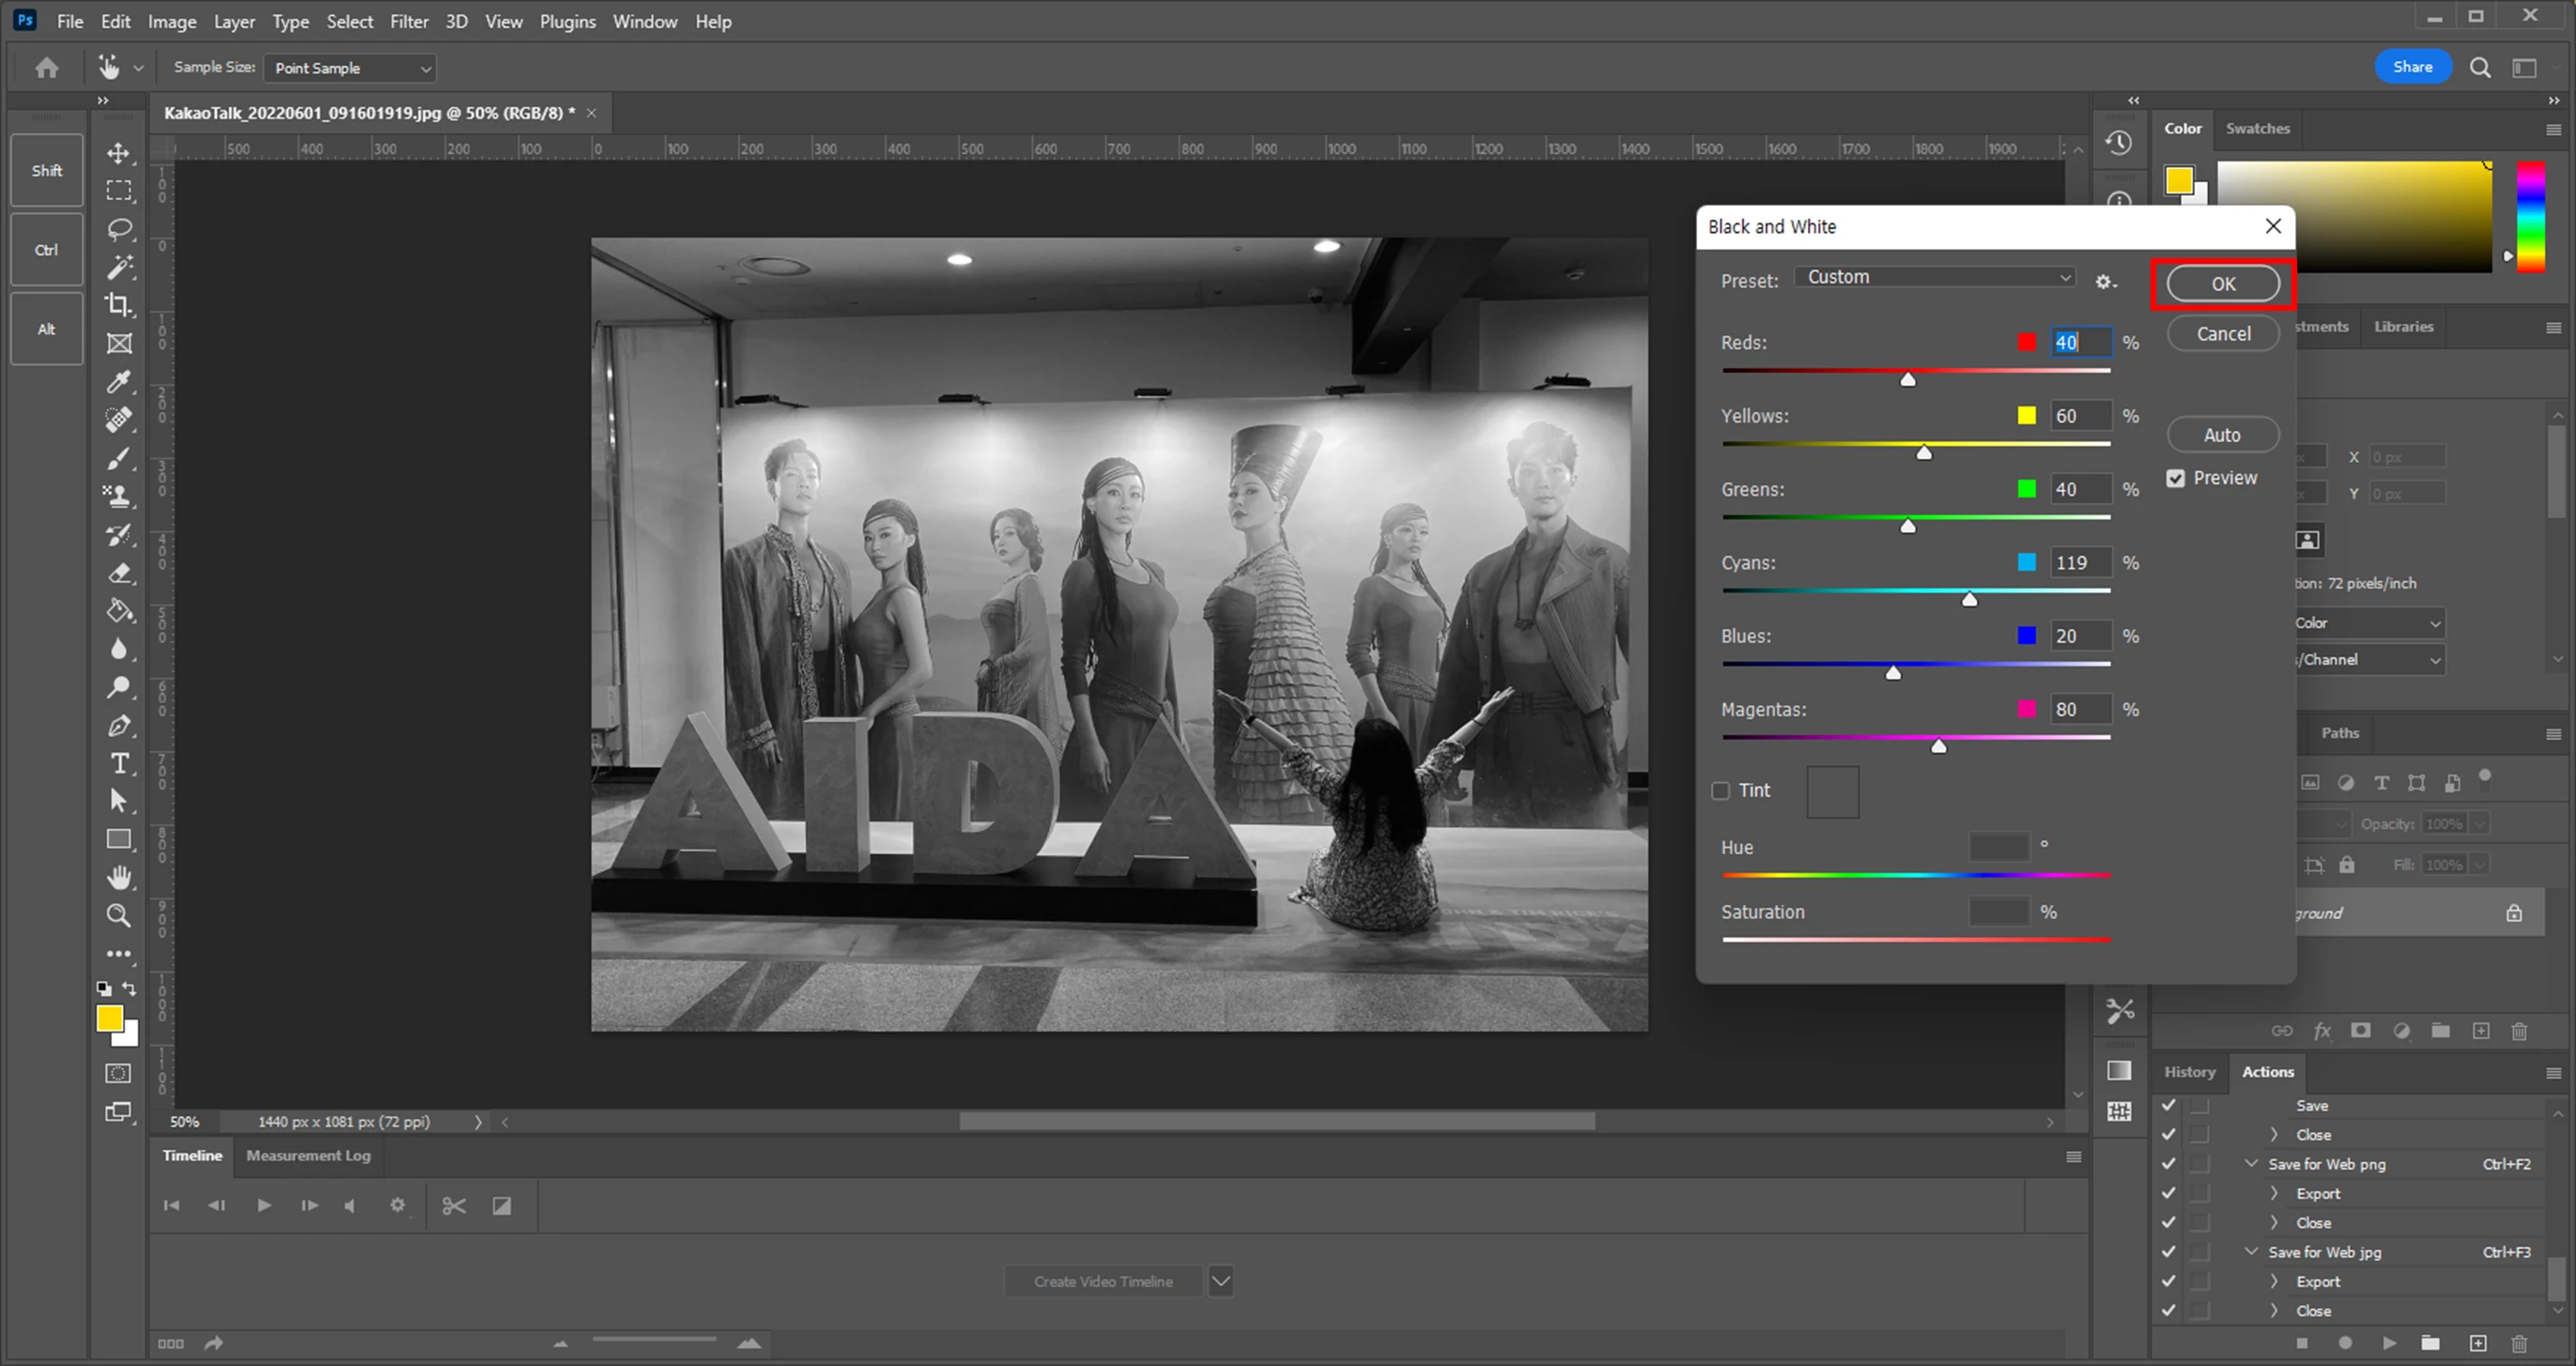Click the Auto button
The height and width of the screenshot is (1366, 2576).
2222,435
